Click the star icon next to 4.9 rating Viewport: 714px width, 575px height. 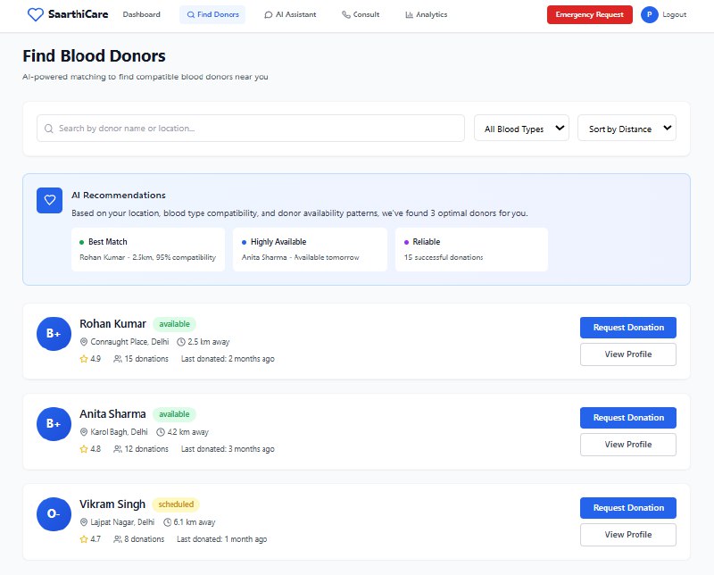point(84,359)
